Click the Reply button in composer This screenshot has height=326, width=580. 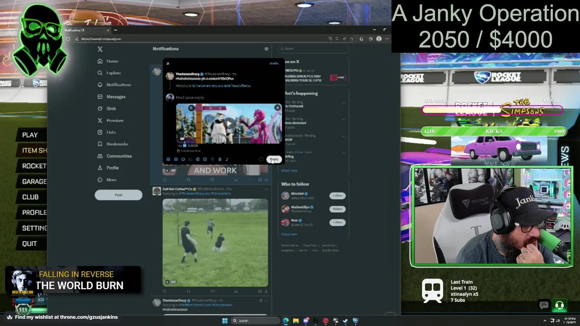click(x=274, y=159)
